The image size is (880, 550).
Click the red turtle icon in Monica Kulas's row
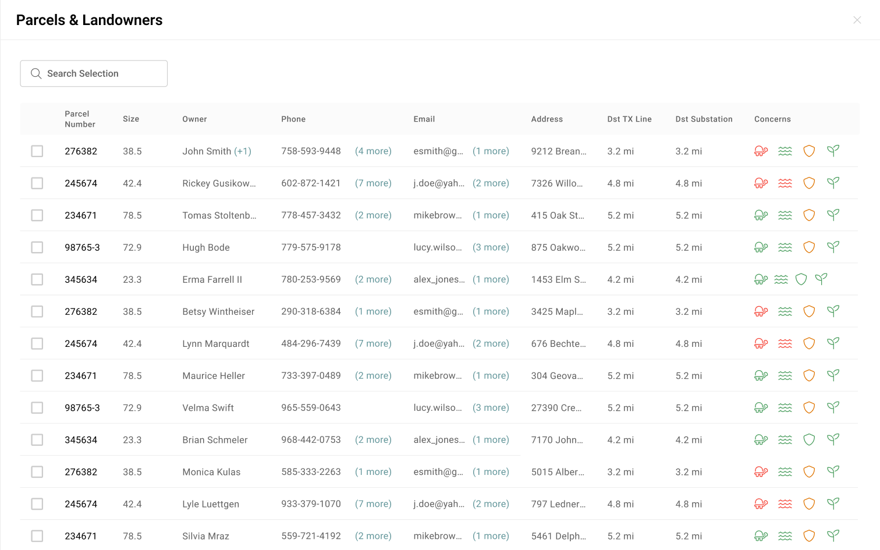pyautogui.click(x=761, y=471)
